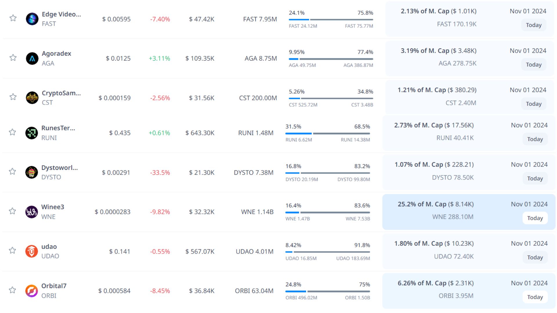Click the RunesTer RUNI pixel logo

(x=32, y=133)
